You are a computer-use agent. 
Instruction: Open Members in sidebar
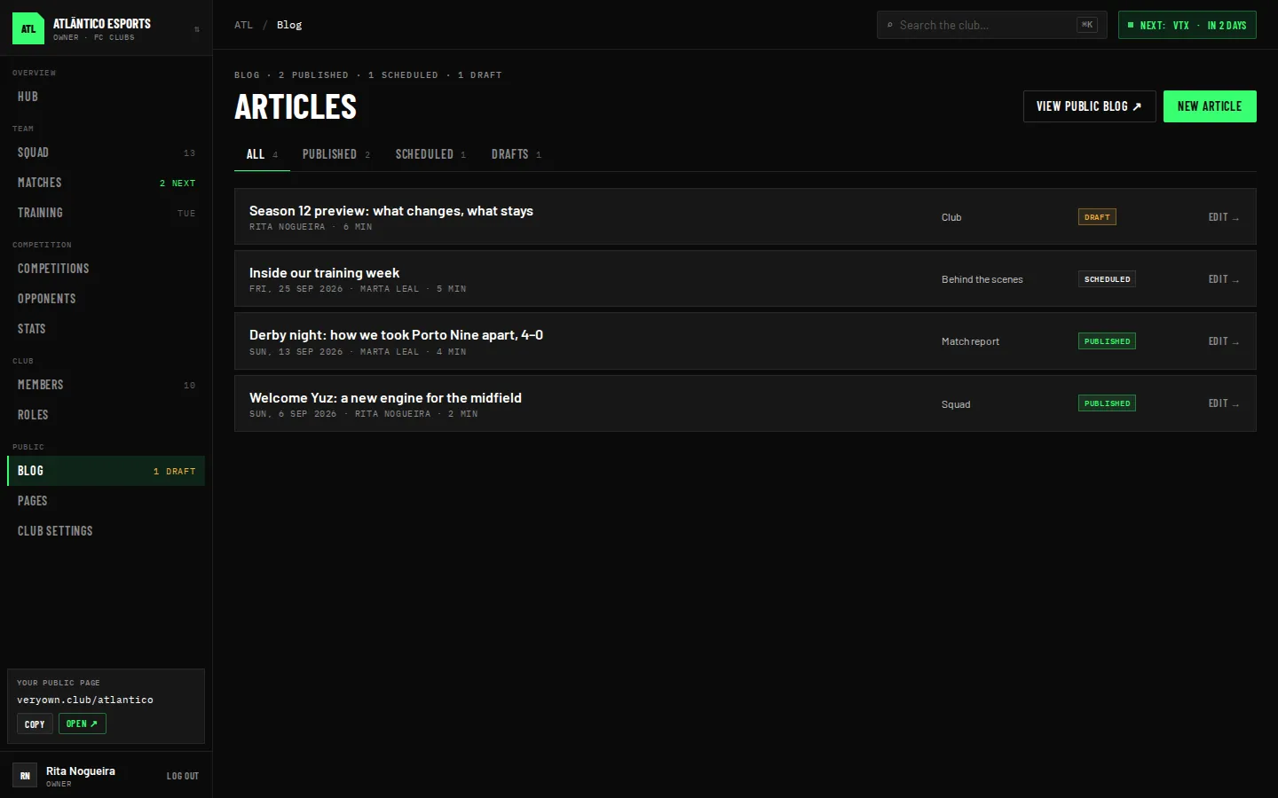point(106,385)
